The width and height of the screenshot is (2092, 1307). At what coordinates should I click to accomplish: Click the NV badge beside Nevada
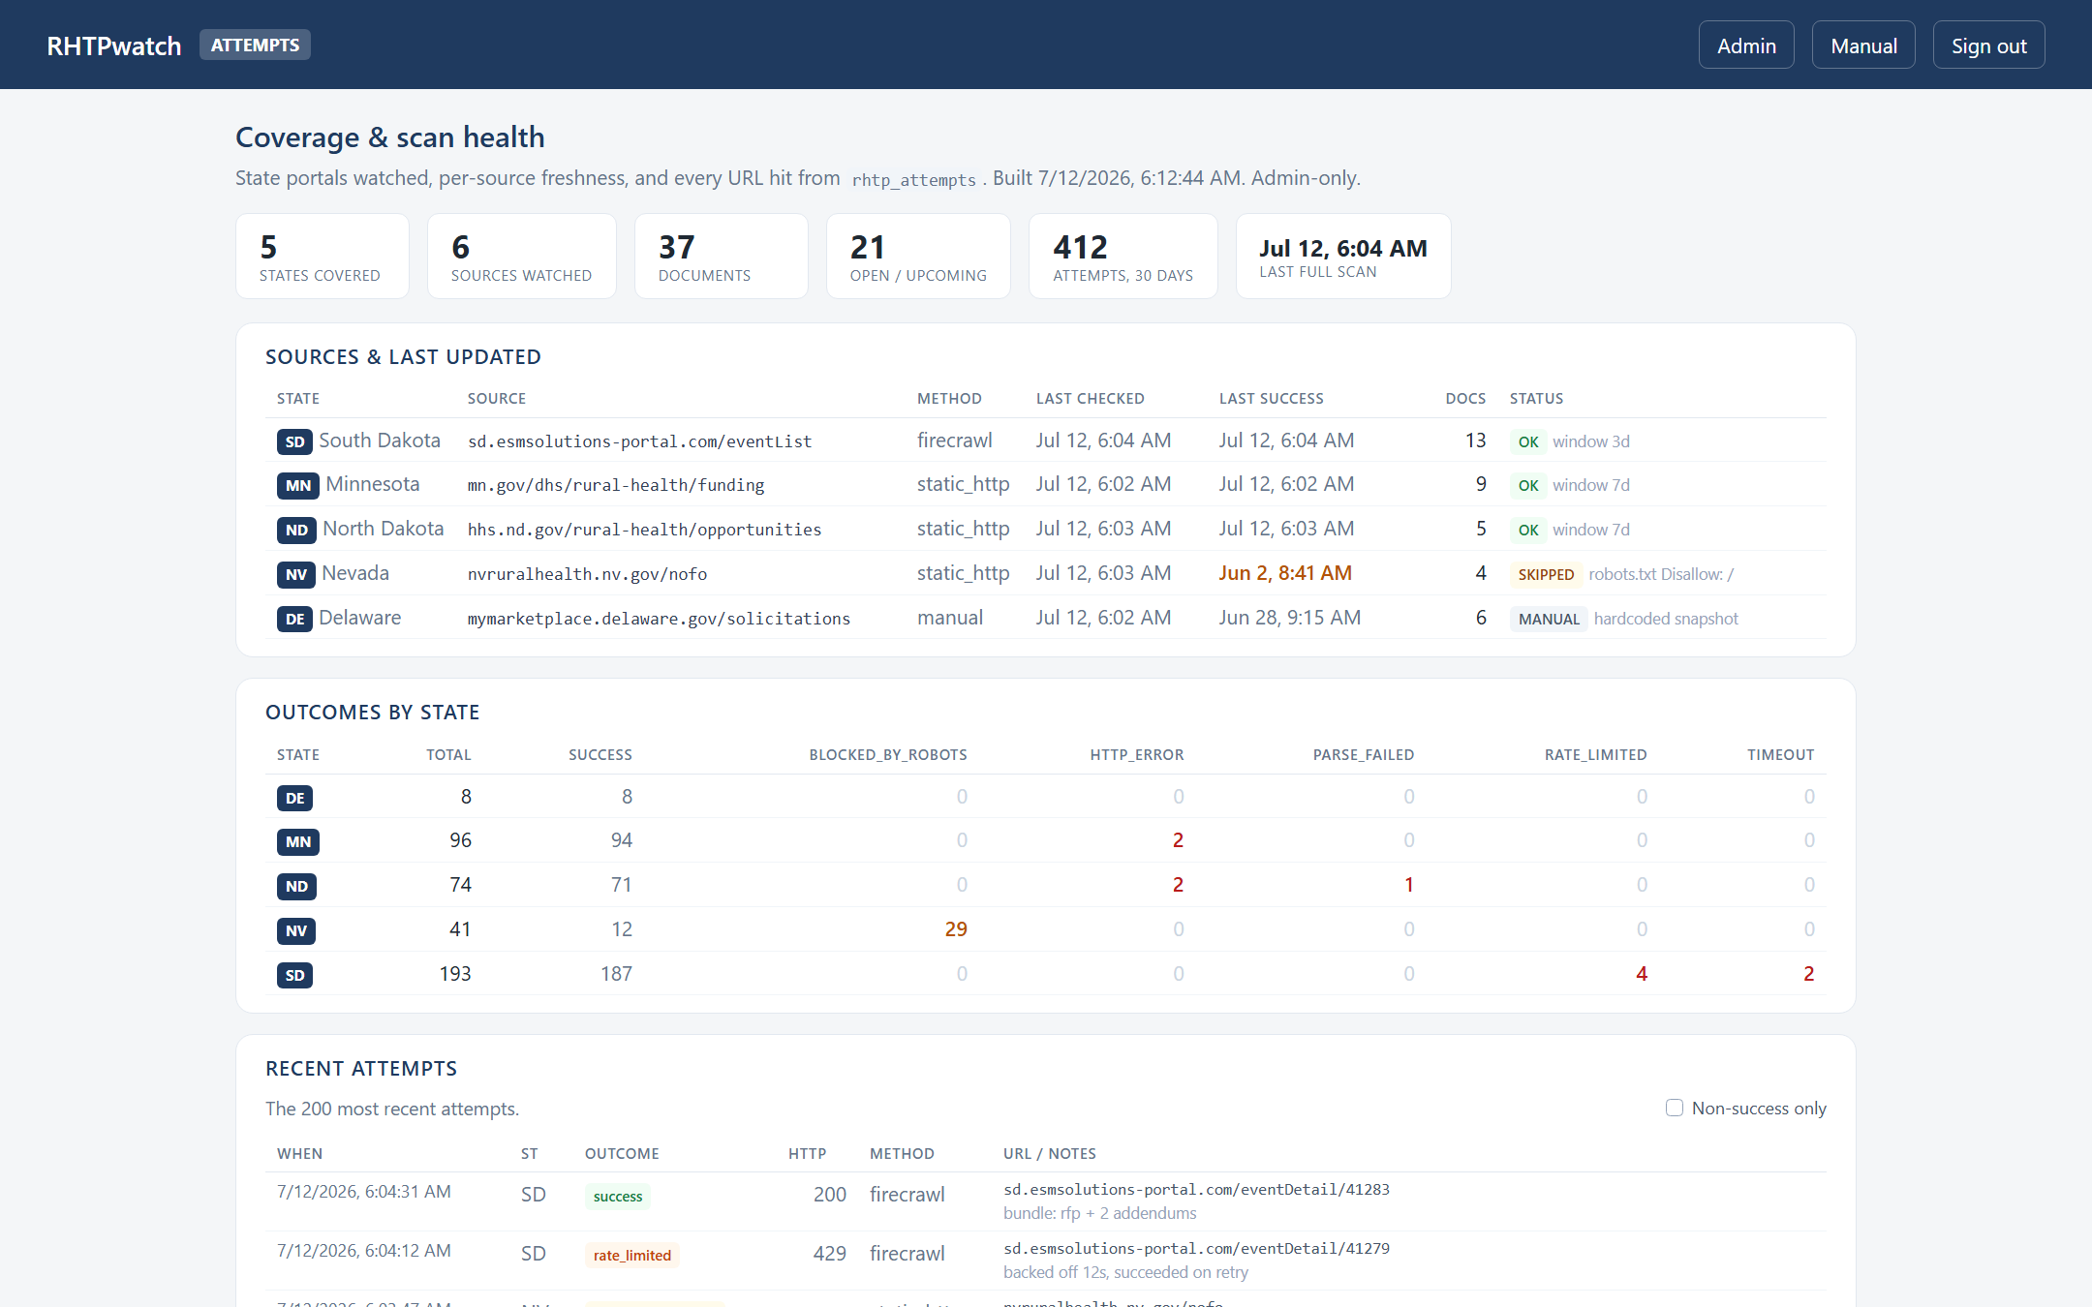point(295,574)
